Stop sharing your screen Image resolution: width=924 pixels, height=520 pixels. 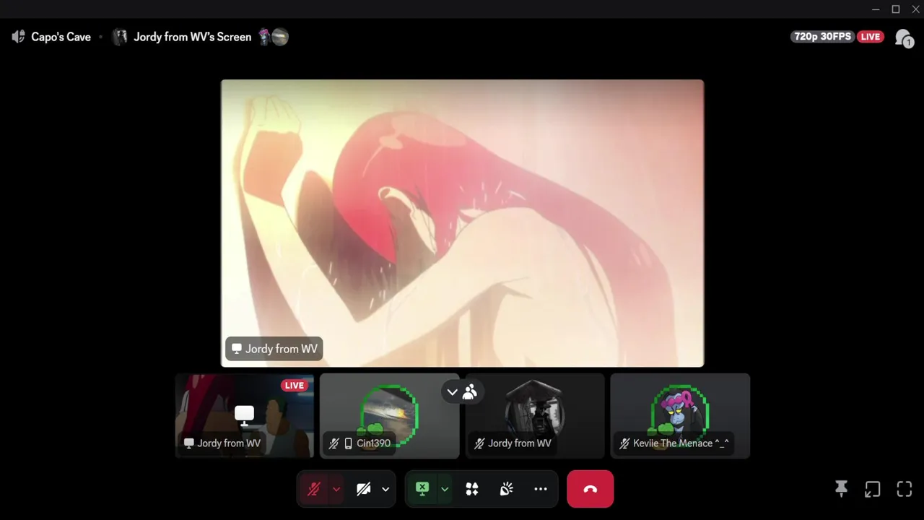coord(422,489)
